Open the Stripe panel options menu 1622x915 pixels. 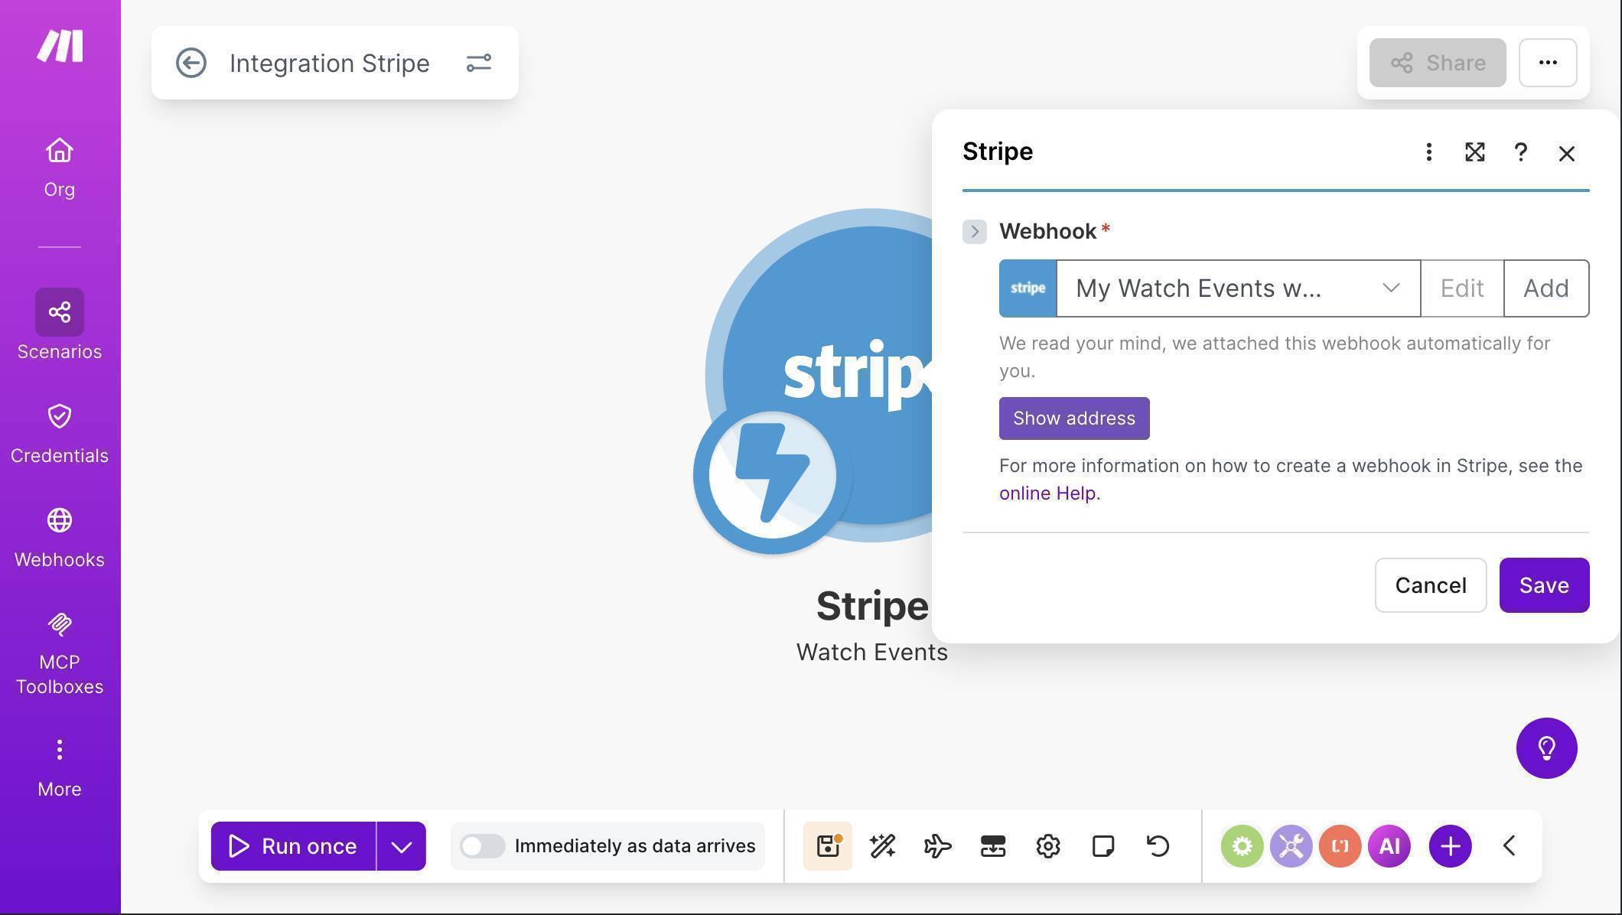click(x=1428, y=152)
